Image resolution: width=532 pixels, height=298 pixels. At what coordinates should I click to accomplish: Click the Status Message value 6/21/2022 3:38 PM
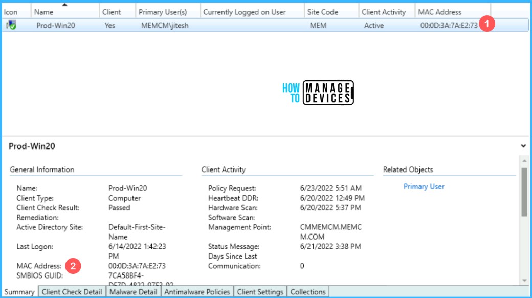330,246
